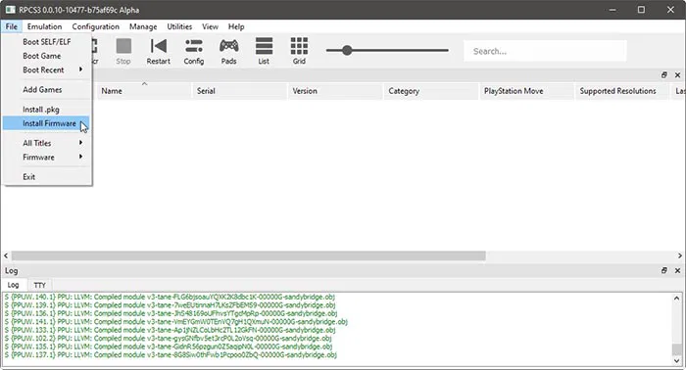Sort the list by Serial column
Image resolution: width=686 pixels, height=370 pixels.
click(x=239, y=91)
